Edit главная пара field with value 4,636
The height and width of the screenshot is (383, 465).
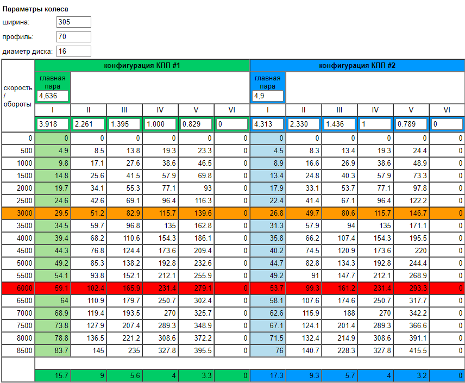point(53,96)
